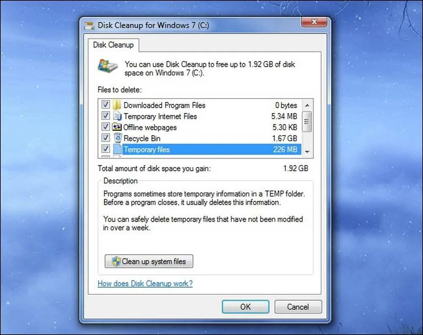This screenshot has width=423, height=335.
Task: Click the file list scroll up arrow
Action: tap(307, 105)
